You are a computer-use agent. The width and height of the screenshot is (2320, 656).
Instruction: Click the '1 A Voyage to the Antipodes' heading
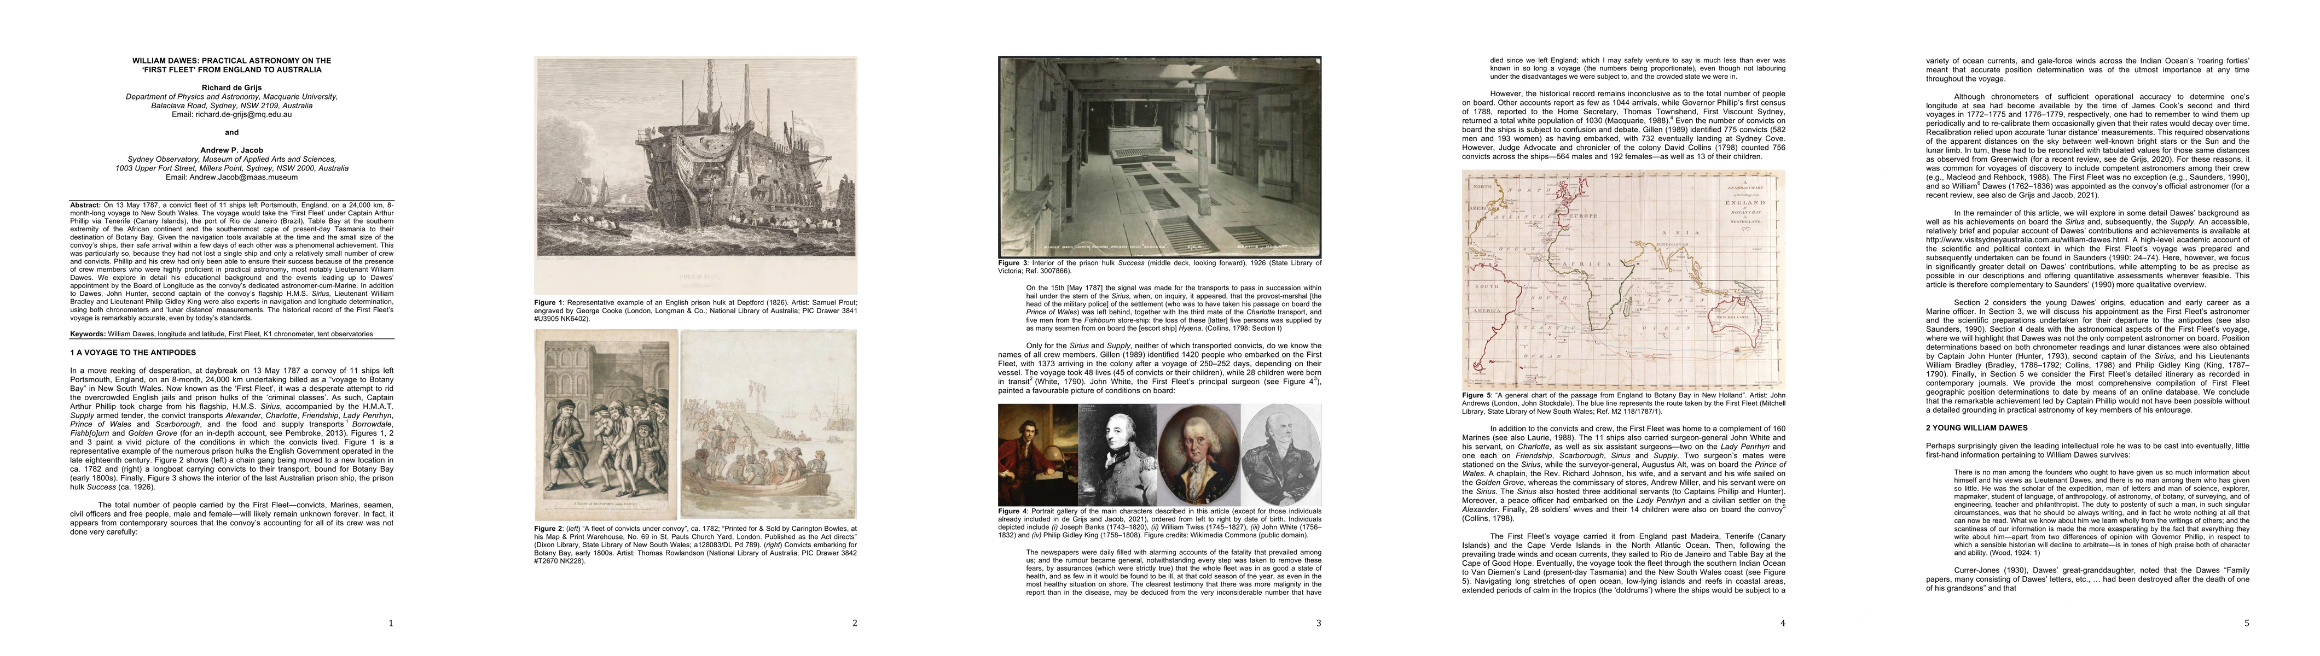132,353
